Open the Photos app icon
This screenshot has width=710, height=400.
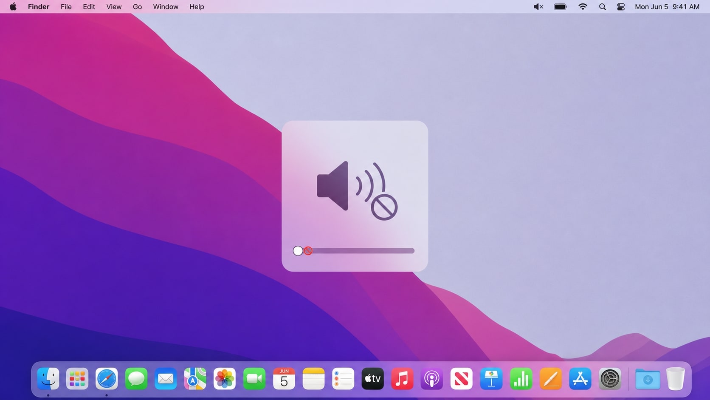pos(225,378)
